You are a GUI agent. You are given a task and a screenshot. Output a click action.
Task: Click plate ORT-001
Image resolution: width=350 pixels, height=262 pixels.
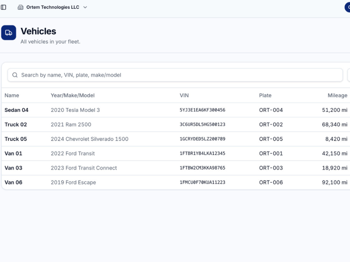point(271,153)
